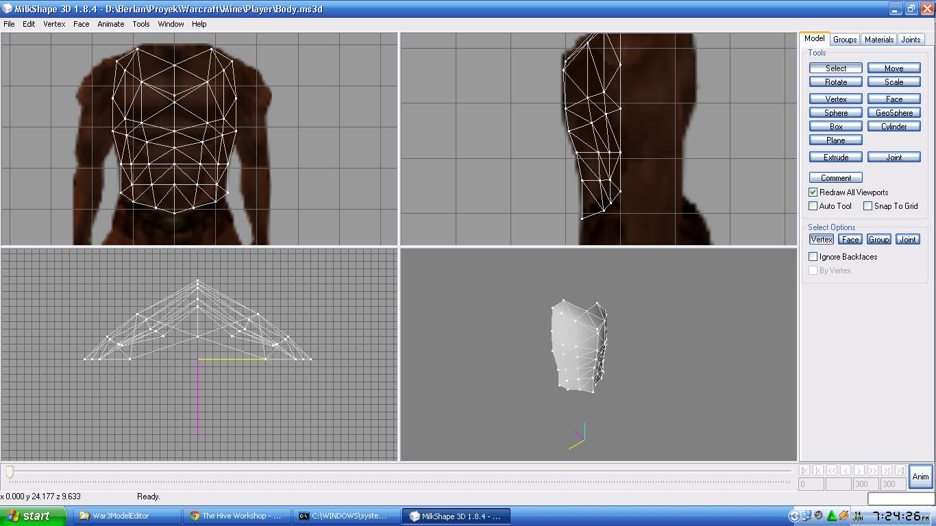
Task: Open the Window menu
Action: click(x=171, y=24)
